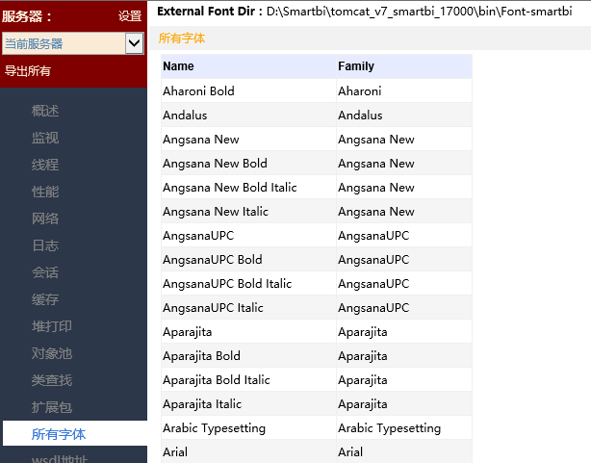Show the 日志 page
The image size is (591, 463).
coord(45,245)
